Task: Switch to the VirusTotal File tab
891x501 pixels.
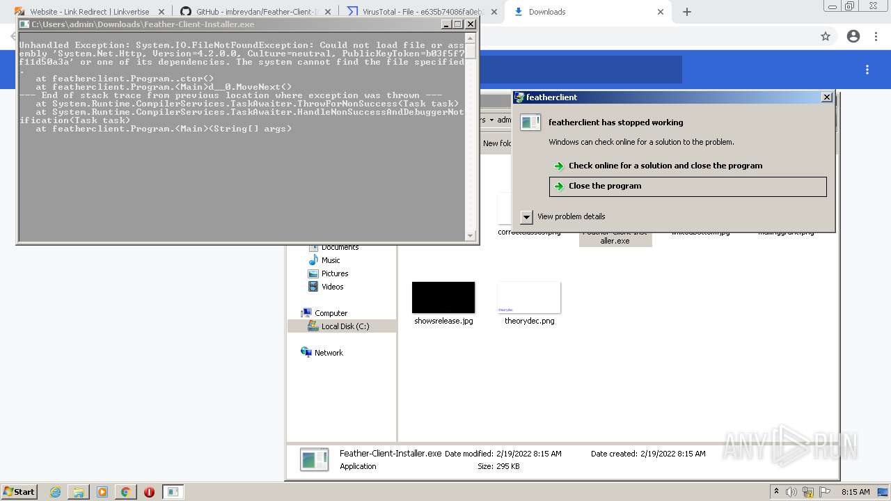Action: pyautogui.click(x=422, y=12)
